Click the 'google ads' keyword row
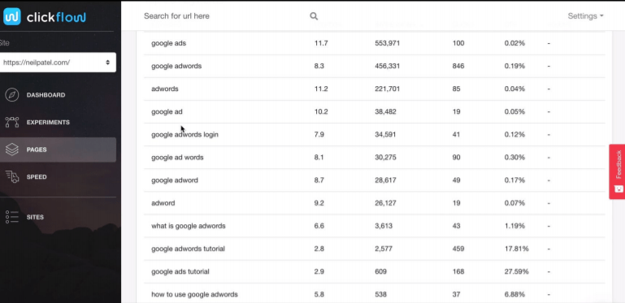Viewport: 625px width, 303px height. pos(375,43)
